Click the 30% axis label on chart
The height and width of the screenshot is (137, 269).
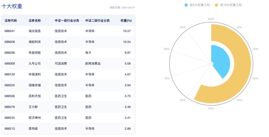(x=255, y=79)
